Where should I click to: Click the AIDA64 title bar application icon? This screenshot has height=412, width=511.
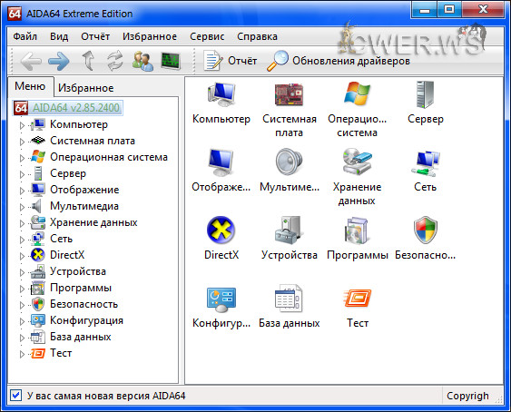click(x=15, y=14)
